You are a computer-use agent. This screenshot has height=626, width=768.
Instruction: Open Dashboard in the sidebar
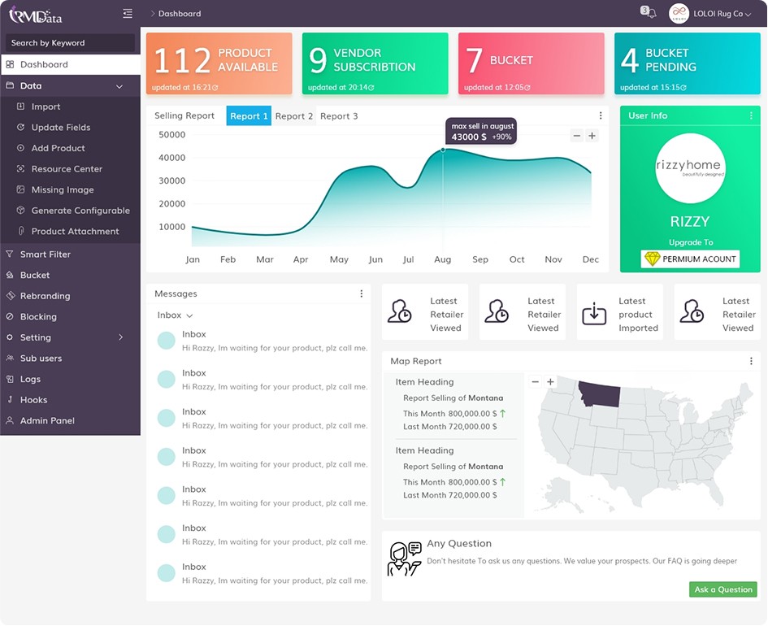click(70, 64)
